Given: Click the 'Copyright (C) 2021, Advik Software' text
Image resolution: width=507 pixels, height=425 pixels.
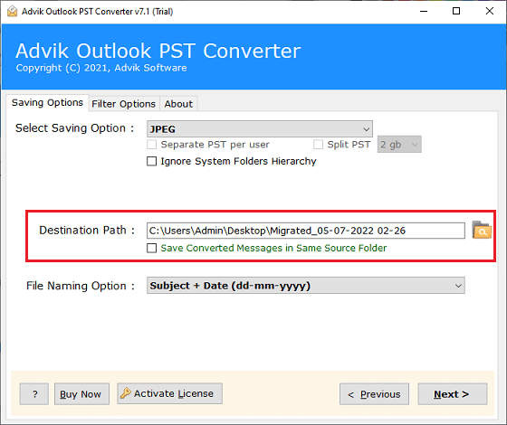Looking at the screenshot, I should (101, 68).
